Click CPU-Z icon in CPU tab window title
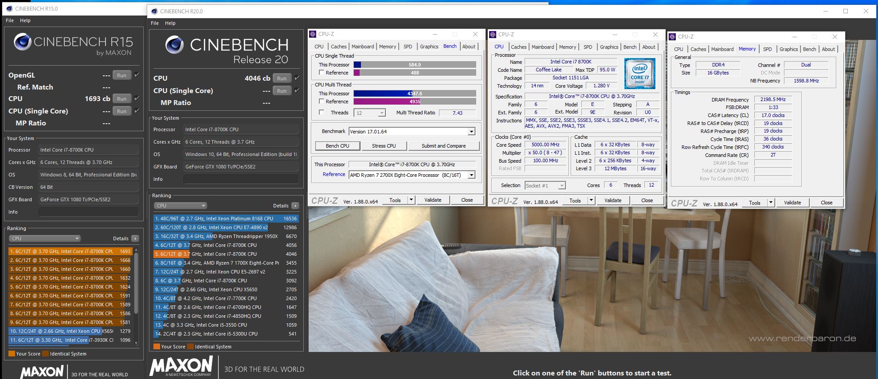This screenshot has width=878, height=379. pyautogui.click(x=493, y=34)
